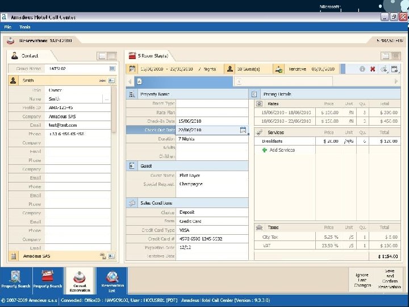Click the Smith person icon
This screenshot has height=307, width=409.
coord(13,80)
